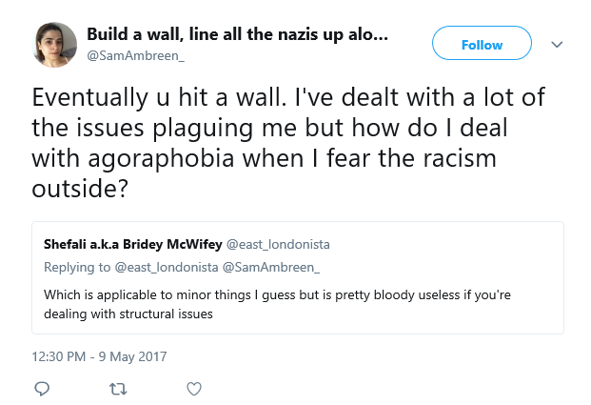Click the word 'agoraphobia' in the tweet
This screenshot has width=591, height=405.
[161, 158]
